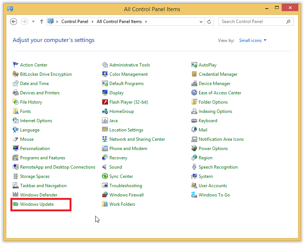Viewport: 304px width, 244px height.
Task: Go back with the Back arrow button
Action: (x=13, y=22)
